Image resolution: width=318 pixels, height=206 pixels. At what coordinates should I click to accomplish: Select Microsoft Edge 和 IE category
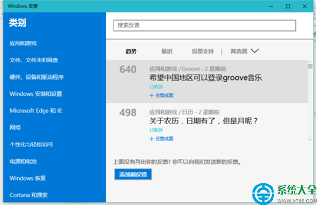36,111
